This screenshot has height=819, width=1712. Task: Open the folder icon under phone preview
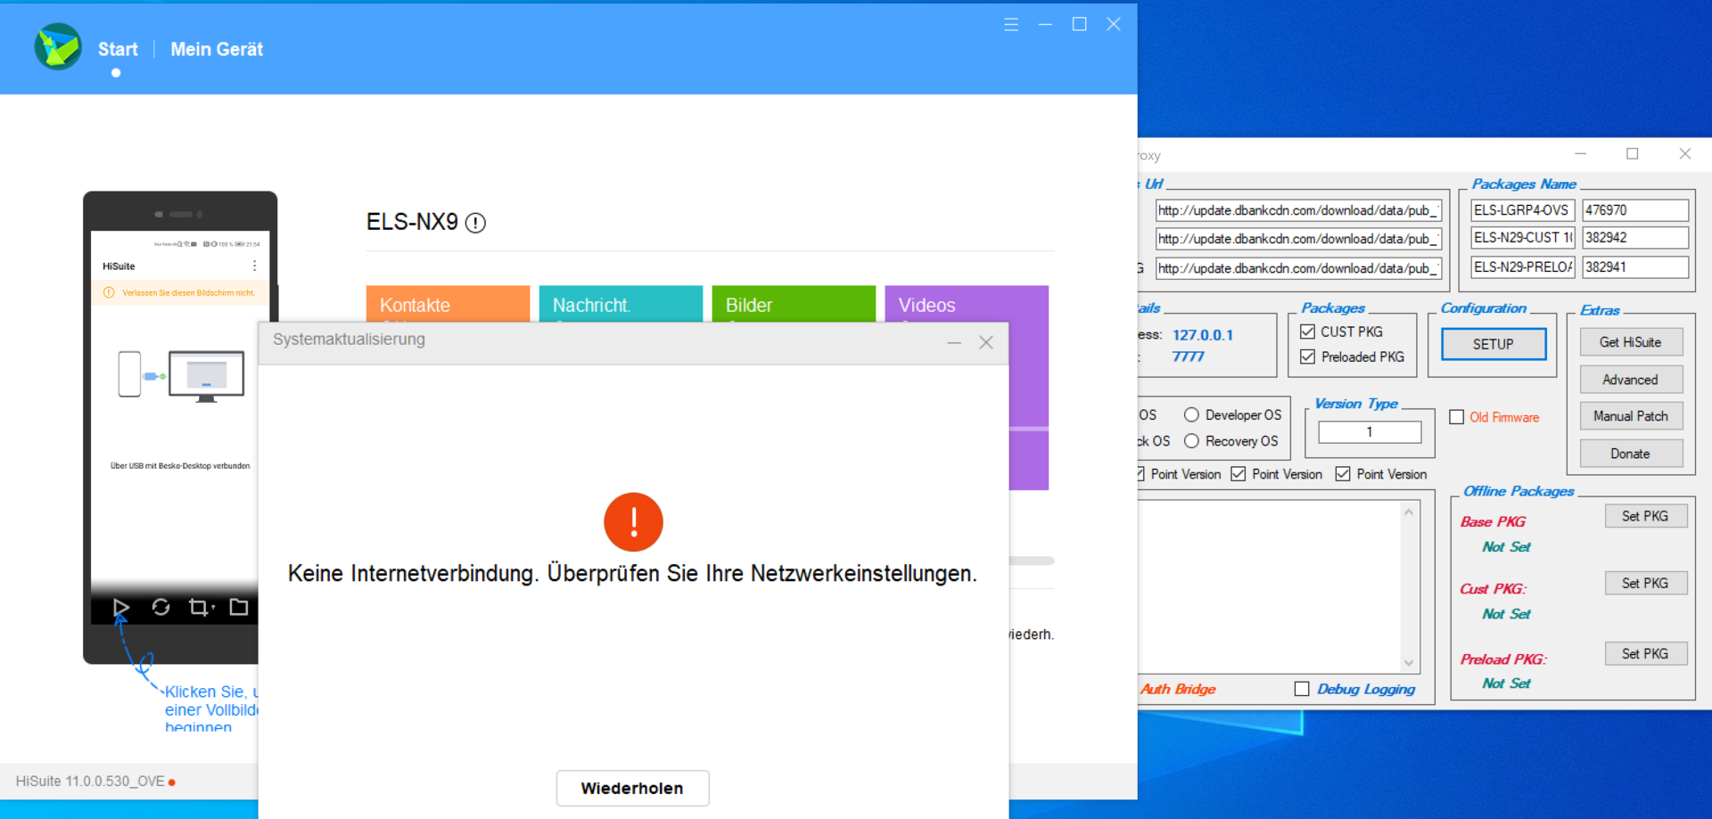click(239, 607)
